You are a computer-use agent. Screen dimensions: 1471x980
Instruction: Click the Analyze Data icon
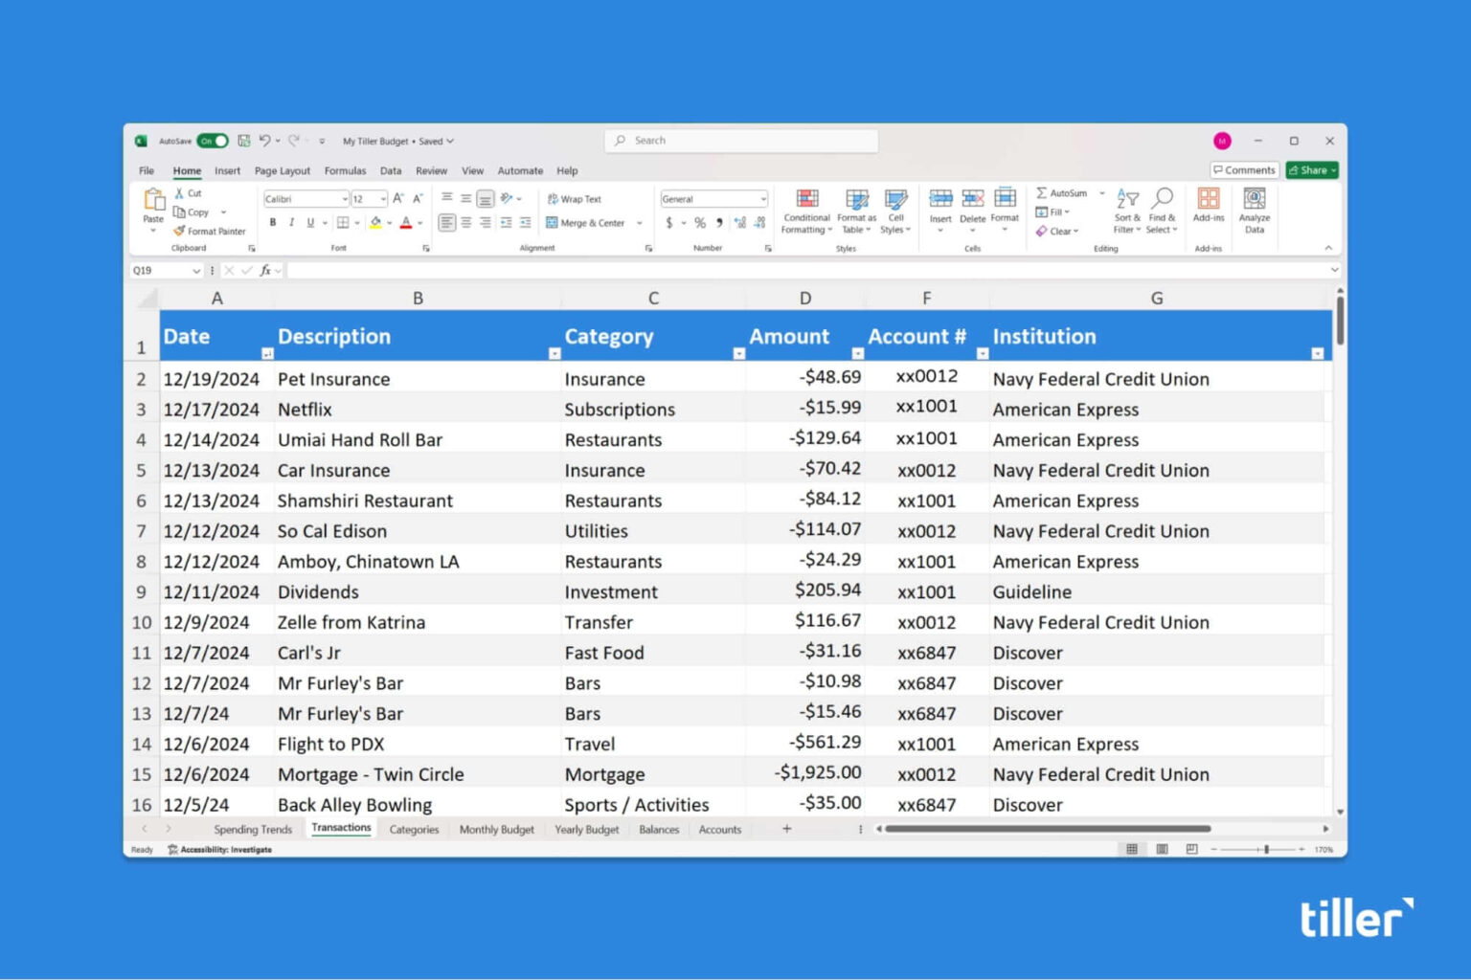click(x=1255, y=211)
